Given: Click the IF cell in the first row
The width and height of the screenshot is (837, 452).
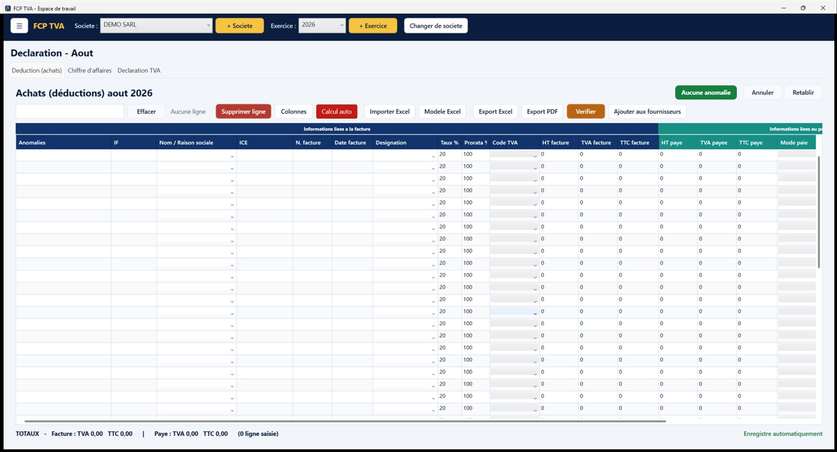Looking at the screenshot, I should point(134,155).
